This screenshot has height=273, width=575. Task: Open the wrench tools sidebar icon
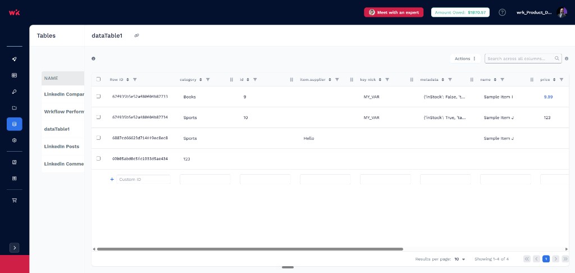[14, 92]
